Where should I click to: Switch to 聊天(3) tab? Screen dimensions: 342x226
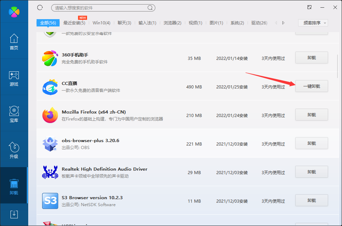tap(124, 23)
